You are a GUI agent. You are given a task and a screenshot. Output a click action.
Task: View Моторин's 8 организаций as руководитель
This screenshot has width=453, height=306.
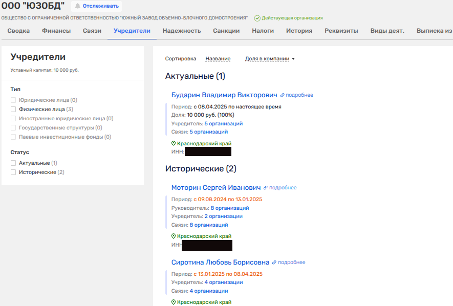(x=229, y=208)
